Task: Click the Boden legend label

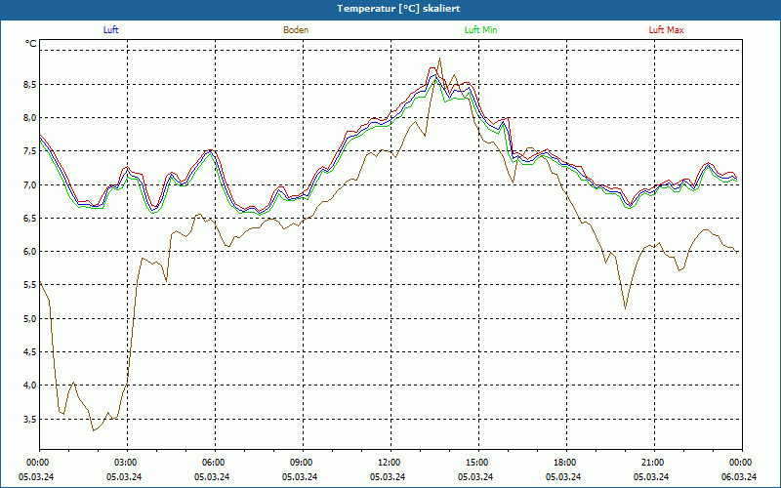Action: pyautogui.click(x=296, y=30)
